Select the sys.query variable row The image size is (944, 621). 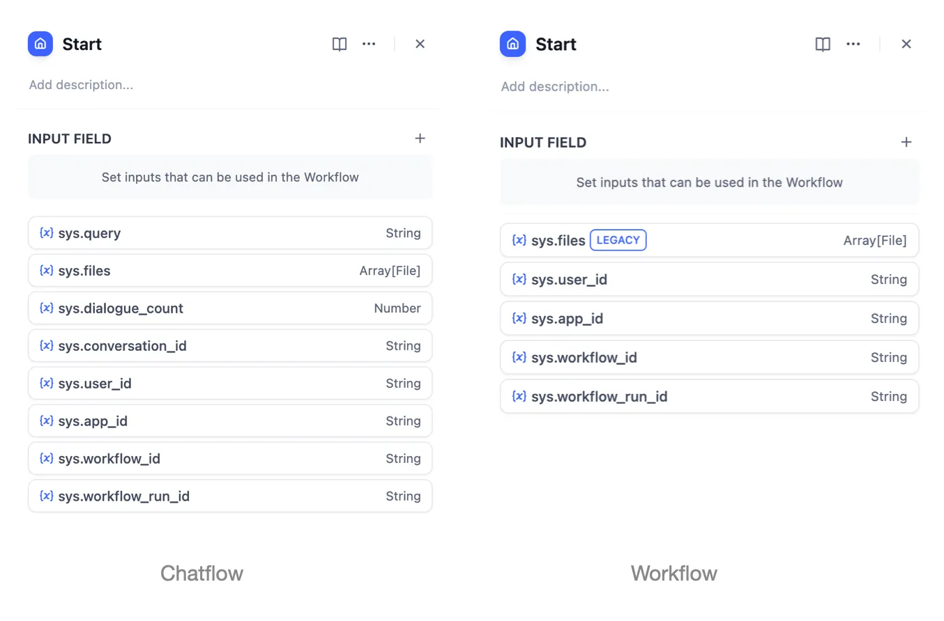click(x=230, y=233)
